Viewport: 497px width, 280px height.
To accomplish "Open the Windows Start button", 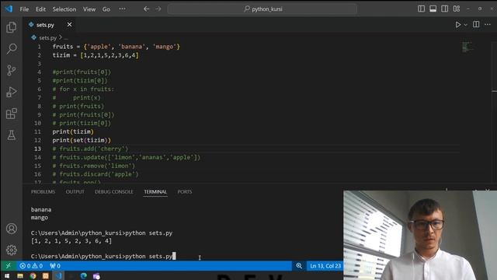I will click(7, 276).
